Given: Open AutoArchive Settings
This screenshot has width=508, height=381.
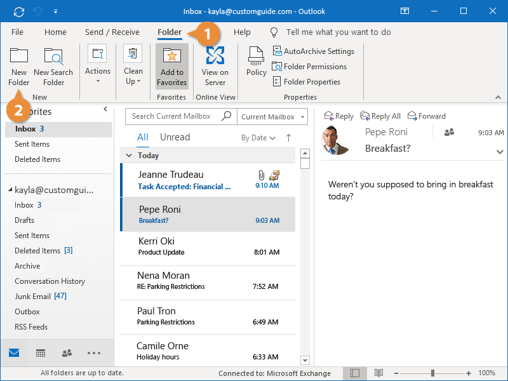Looking at the screenshot, I should click(314, 51).
